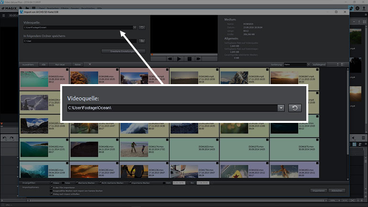This screenshot has height=207, width=368.
Task: Click the Abbrechen button
Action: [x=337, y=191]
